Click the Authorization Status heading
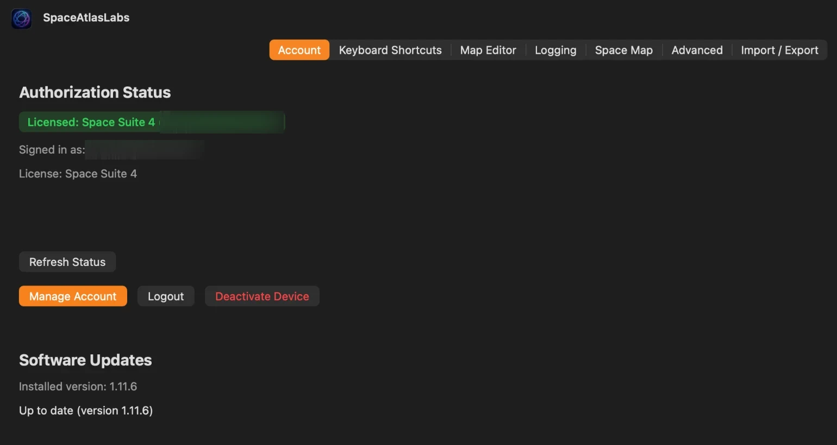The height and width of the screenshot is (445, 837). coord(95,92)
